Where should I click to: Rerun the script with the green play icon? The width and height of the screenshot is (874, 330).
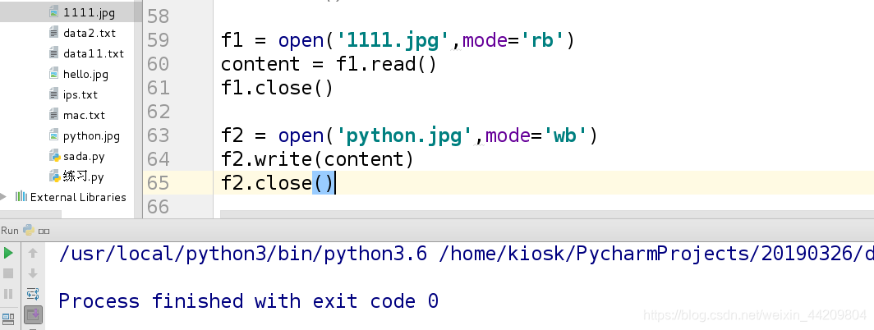8,253
